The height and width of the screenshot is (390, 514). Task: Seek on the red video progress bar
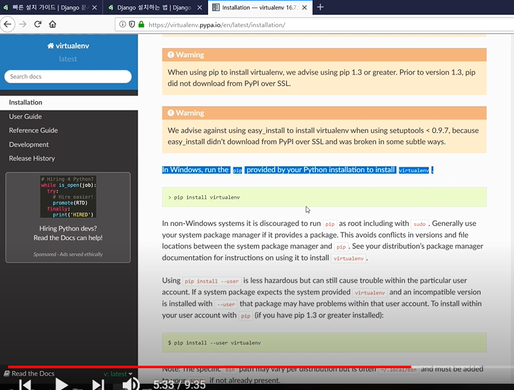[x=210, y=367]
